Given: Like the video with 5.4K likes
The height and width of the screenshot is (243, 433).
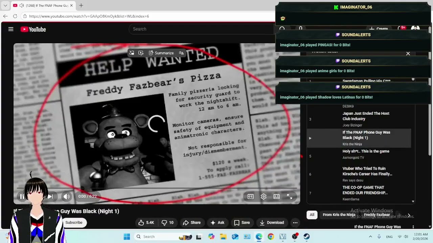Looking at the screenshot, I should click(x=146, y=222).
